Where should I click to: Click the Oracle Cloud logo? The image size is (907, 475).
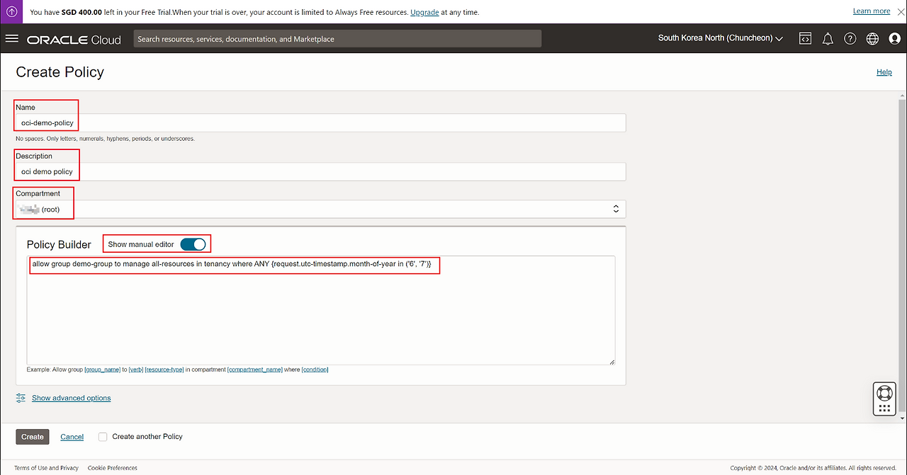pyautogui.click(x=74, y=40)
